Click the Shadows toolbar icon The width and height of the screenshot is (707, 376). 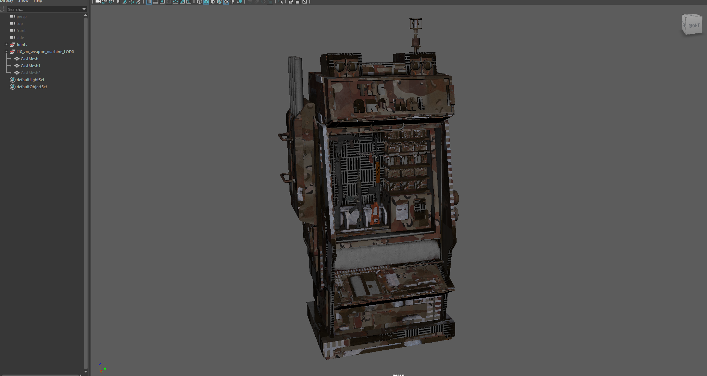point(240,2)
